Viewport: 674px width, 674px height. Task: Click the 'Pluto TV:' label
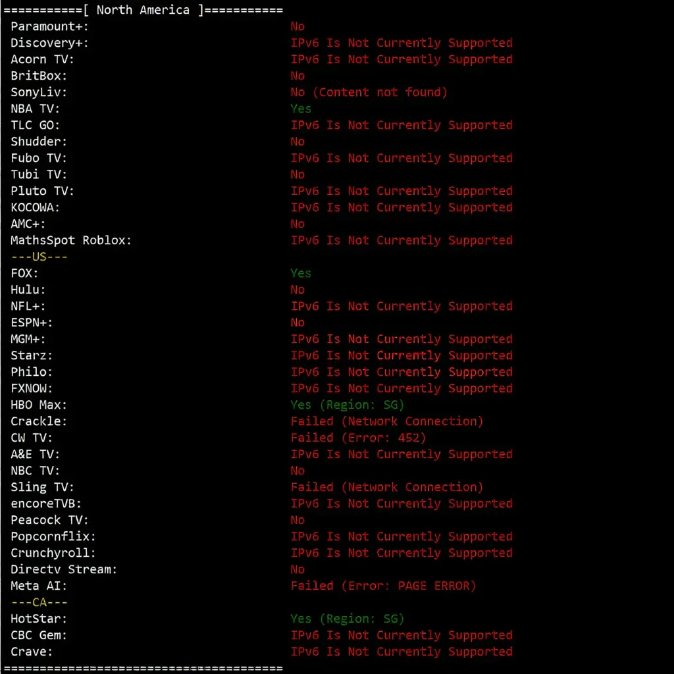pyautogui.click(x=42, y=191)
